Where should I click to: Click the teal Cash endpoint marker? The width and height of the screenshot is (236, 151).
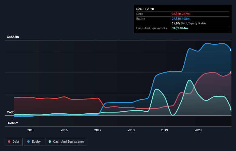(x=231, y=109)
